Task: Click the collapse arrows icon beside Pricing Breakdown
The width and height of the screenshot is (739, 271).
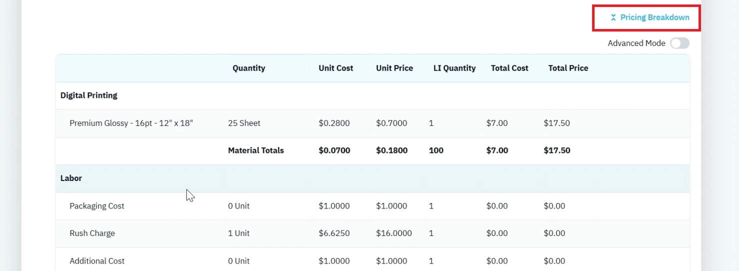Action: click(614, 17)
